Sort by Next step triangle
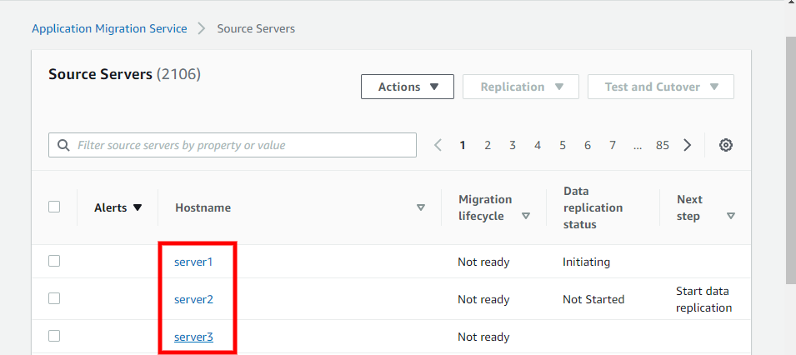796x355 pixels. point(730,216)
